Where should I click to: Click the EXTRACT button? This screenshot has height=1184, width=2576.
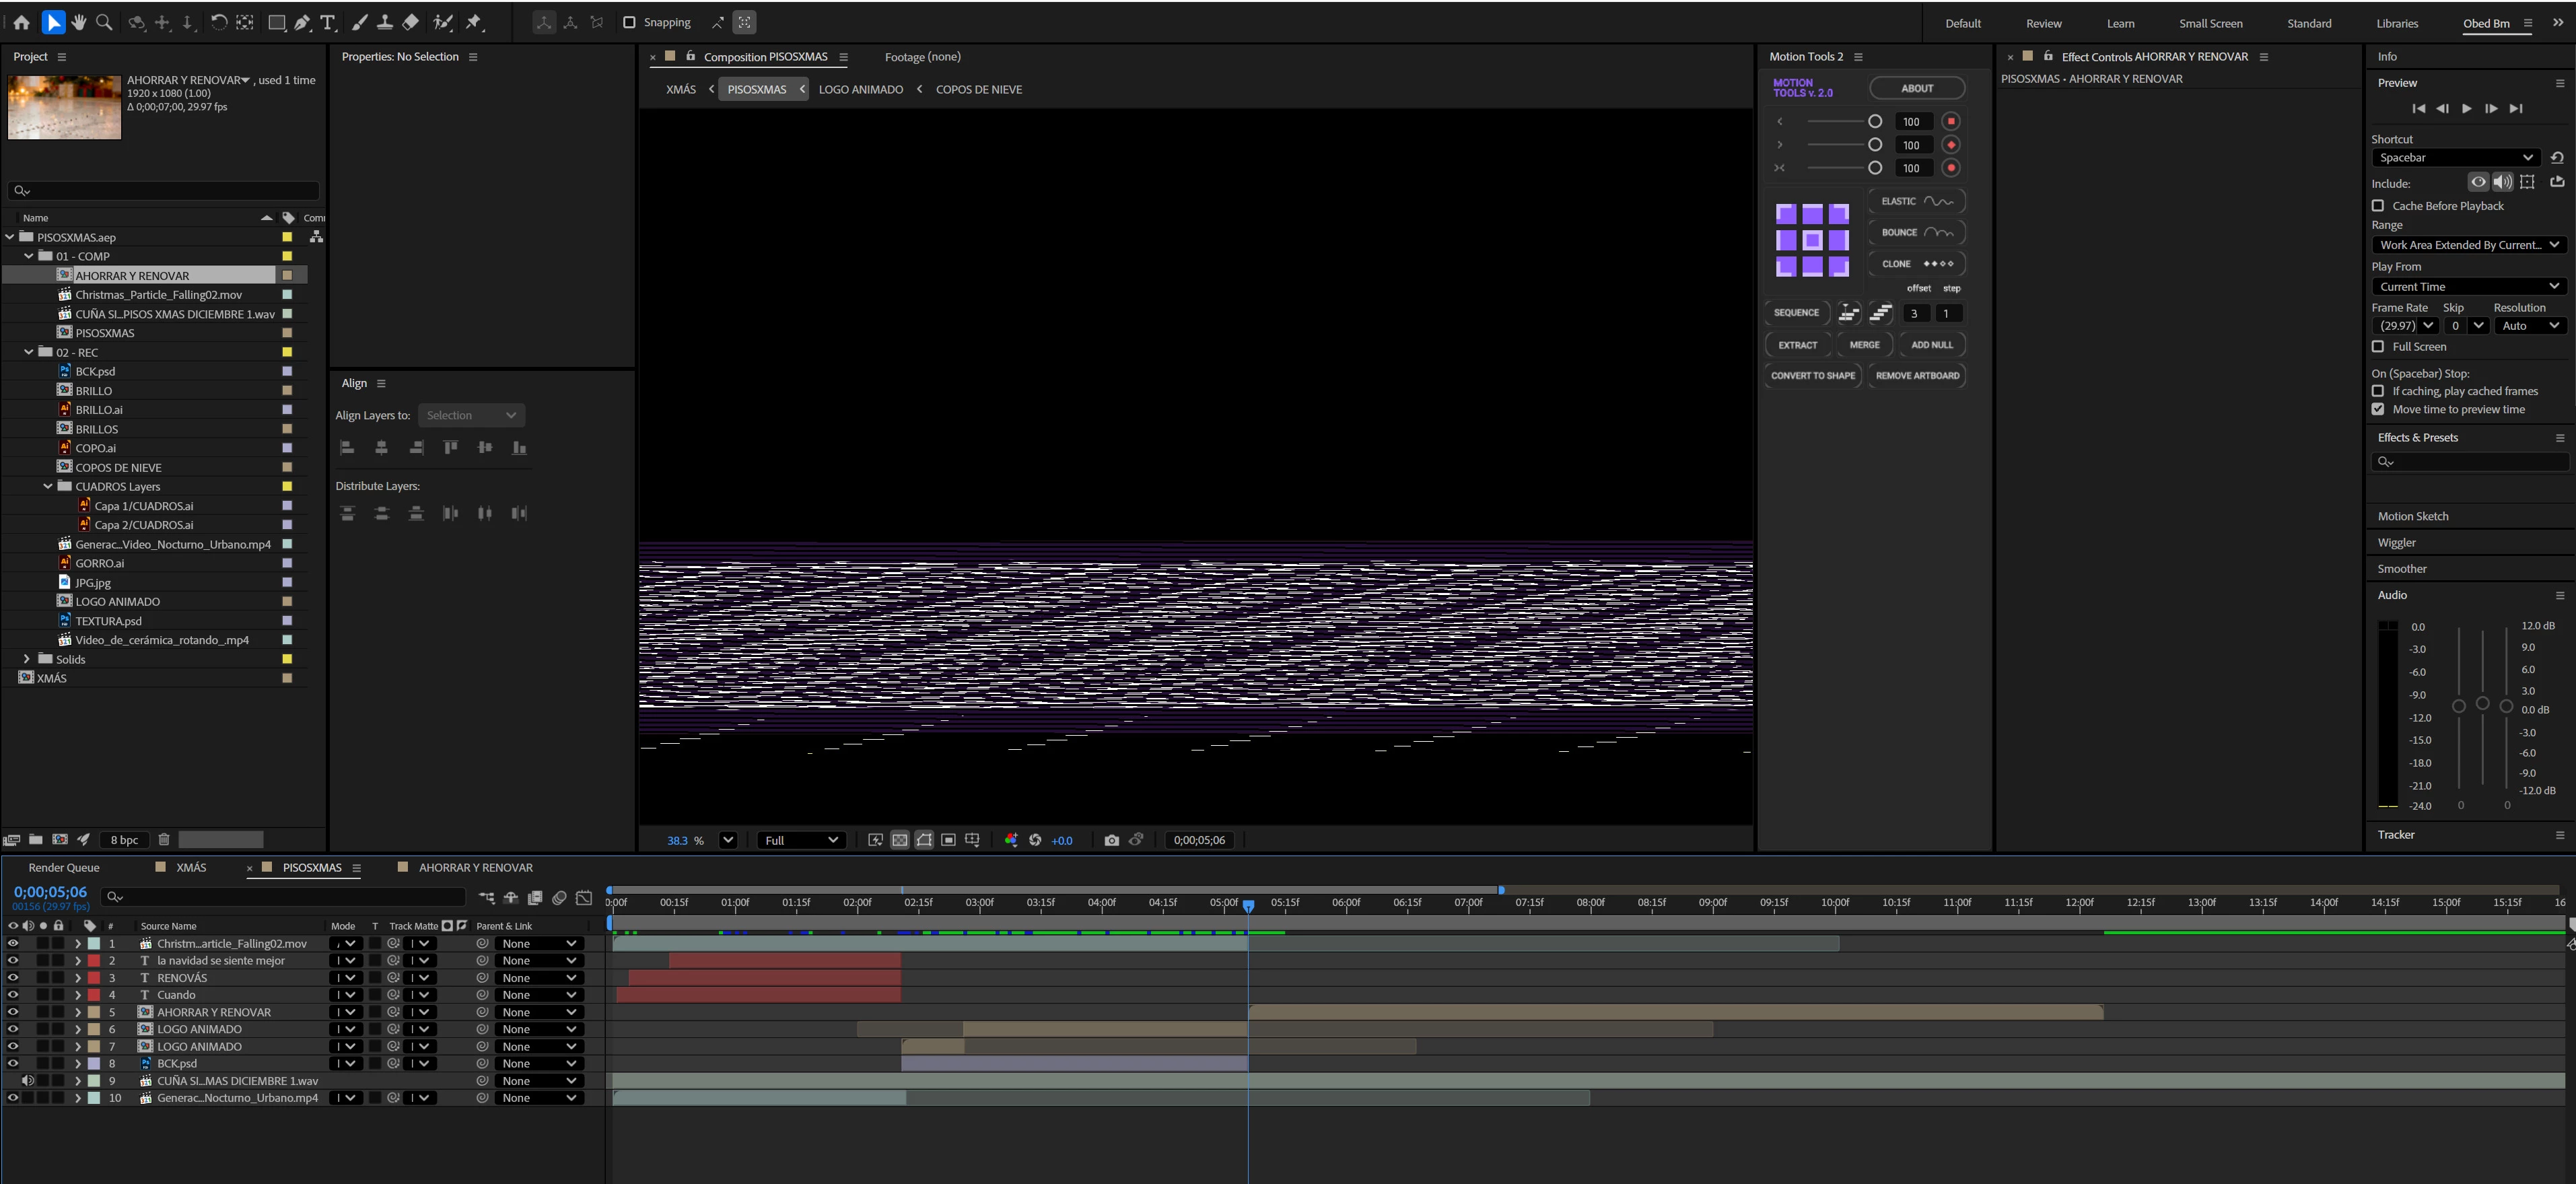tap(1797, 345)
